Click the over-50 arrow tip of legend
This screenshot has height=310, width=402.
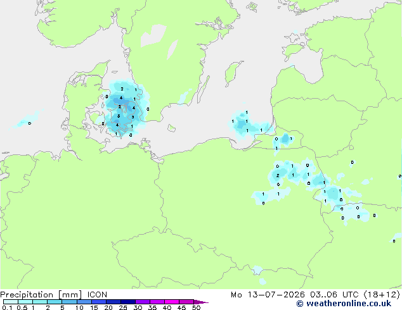pyautogui.click(x=201, y=302)
